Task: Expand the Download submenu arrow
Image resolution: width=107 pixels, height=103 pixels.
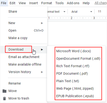Action: tap(42, 50)
